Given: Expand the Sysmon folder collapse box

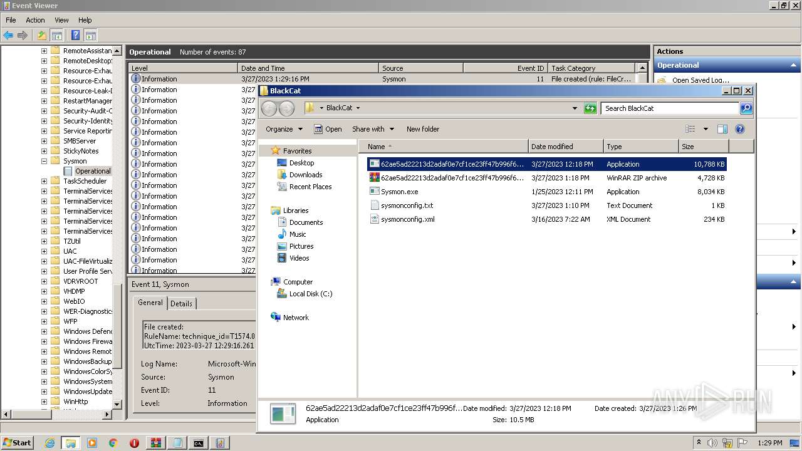Looking at the screenshot, I should pos(44,161).
